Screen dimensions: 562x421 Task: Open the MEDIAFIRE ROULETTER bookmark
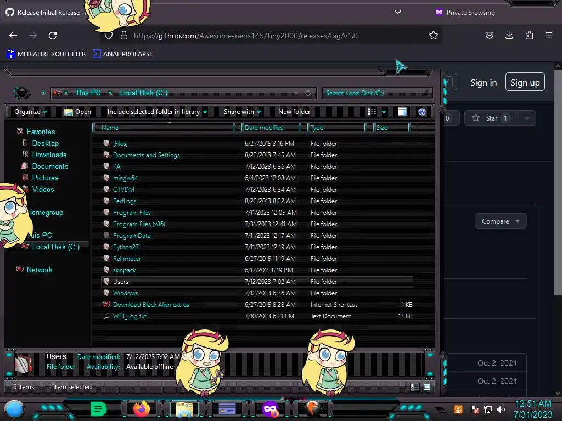46,54
